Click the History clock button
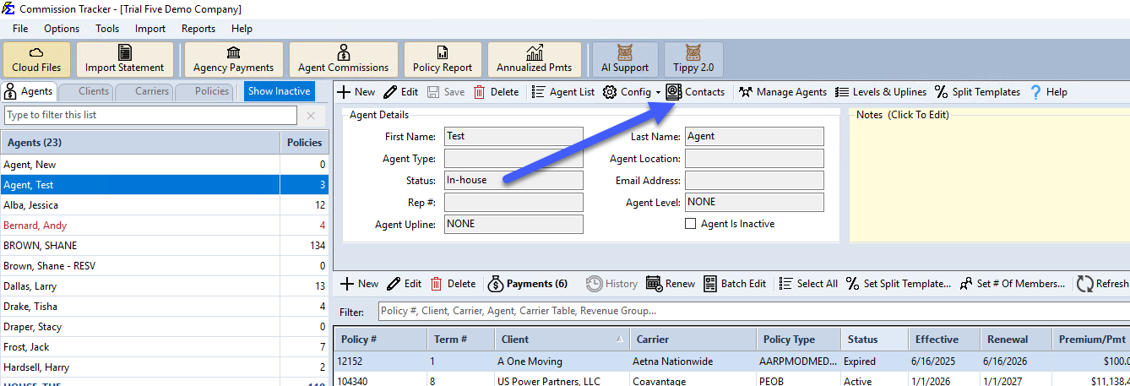 click(612, 284)
